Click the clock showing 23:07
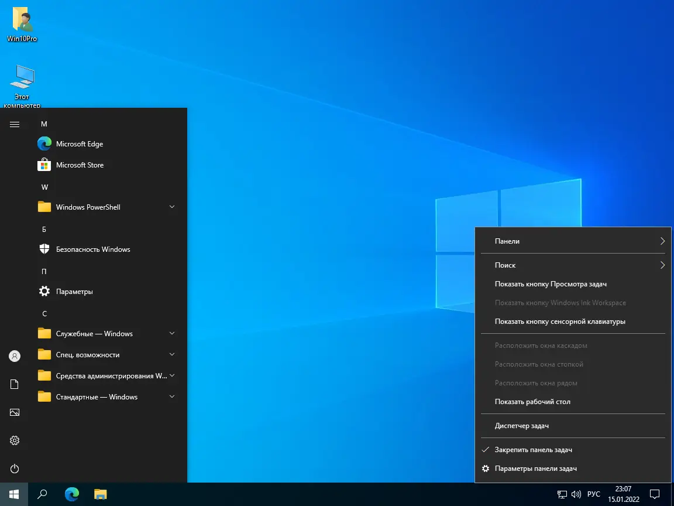This screenshot has width=674, height=506. click(623, 494)
